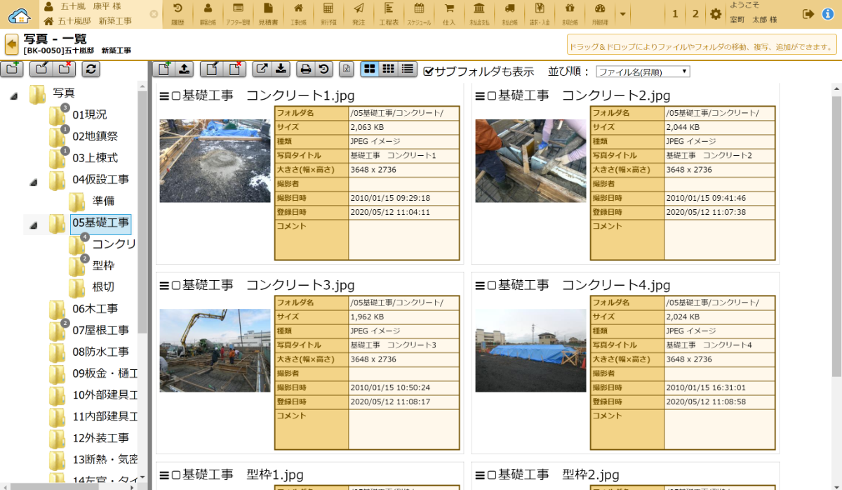842x490 pixels.
Task: Print using the printer icon
Action: pos(305,69)
